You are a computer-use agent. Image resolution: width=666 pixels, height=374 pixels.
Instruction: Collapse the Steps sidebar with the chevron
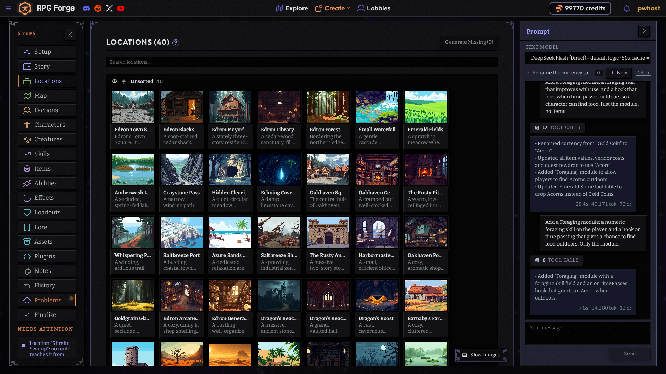pyautogui.click(x=70, y=34)
